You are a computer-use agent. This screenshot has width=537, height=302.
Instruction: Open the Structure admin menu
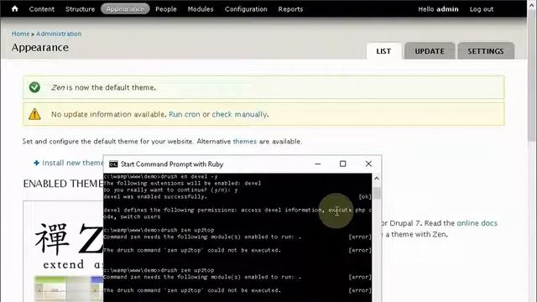(81, 9)
